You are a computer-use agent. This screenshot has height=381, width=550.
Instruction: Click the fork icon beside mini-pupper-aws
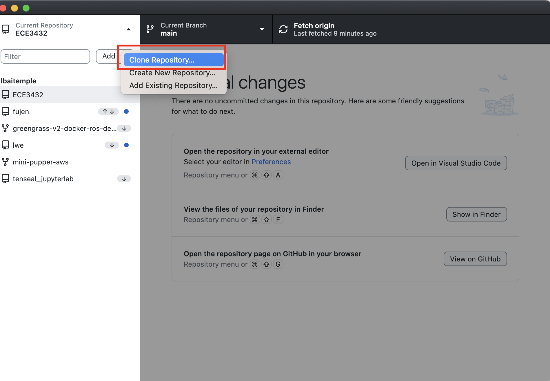(x=5, y=162)
